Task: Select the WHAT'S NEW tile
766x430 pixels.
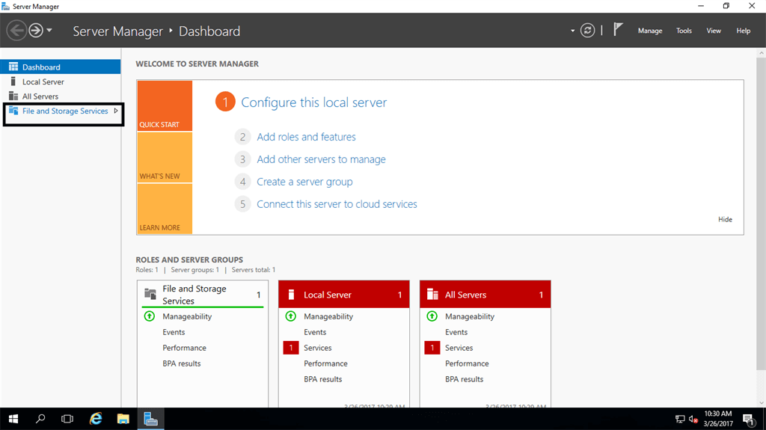Action: click(165, 157)
